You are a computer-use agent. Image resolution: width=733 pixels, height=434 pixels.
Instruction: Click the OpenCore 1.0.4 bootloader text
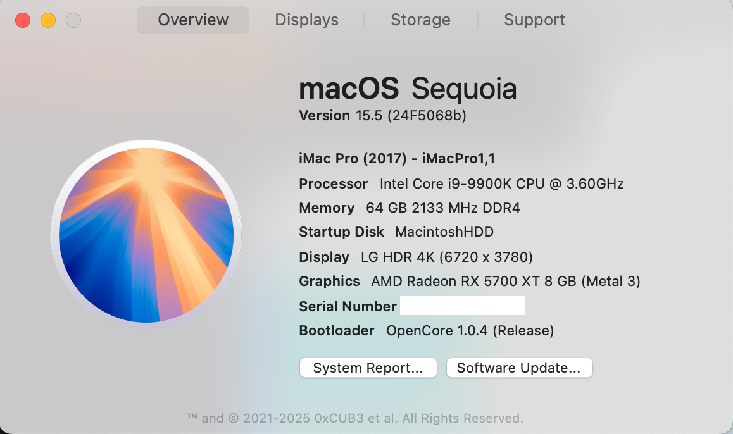470,331
